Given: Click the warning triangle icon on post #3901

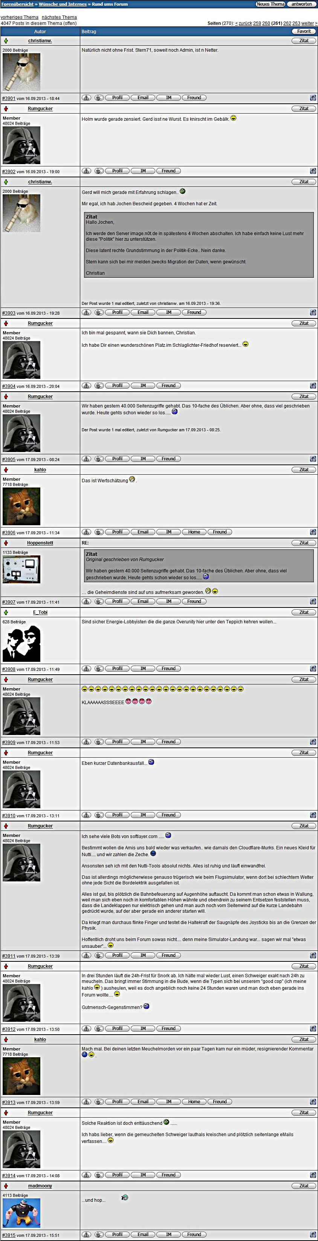Looking at the screenshot, I should (x=87, y=98).
